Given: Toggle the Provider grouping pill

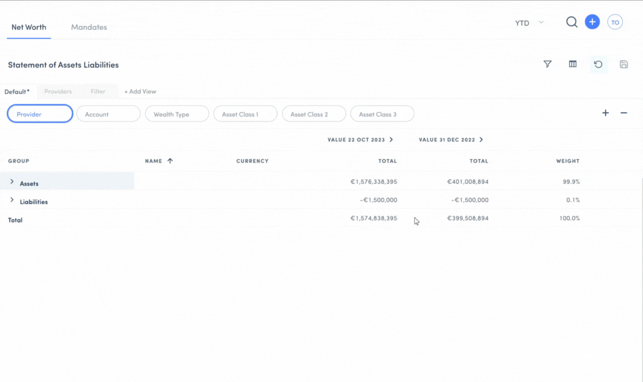Looking at the screenshot, I should 39,114.
